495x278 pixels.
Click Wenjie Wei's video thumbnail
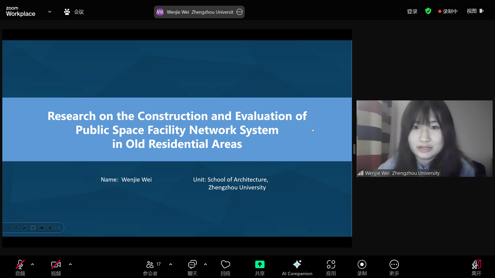point(424,138)
